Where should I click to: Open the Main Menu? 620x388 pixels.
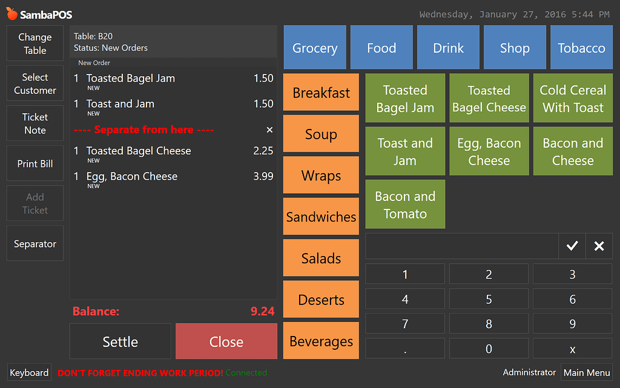[587, 372]
